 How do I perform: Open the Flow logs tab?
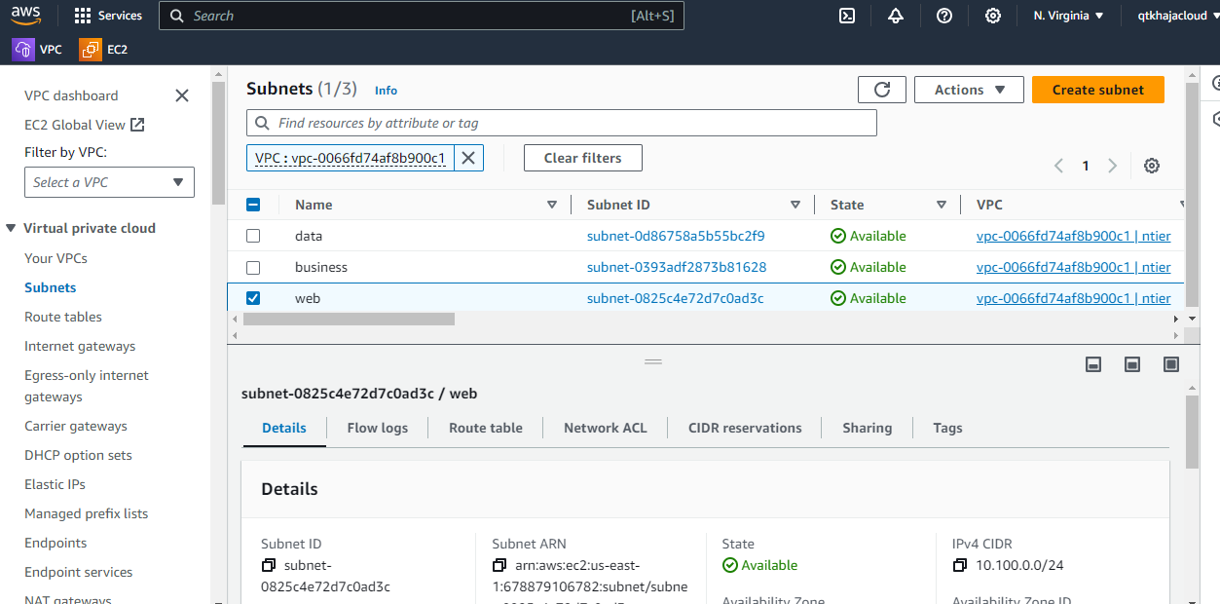click(x=377, y=428)
